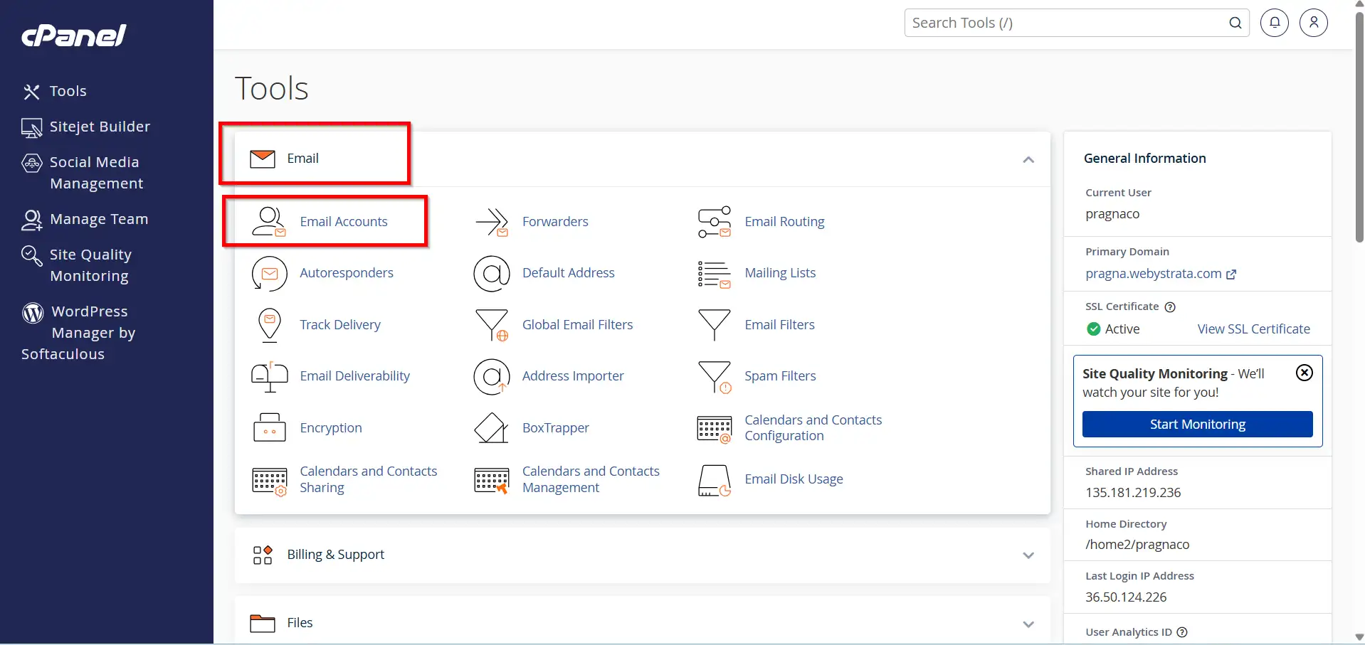1365x645 pixels.
Task: Click the Global Email Filters funnel icon
Action: tap(492, 325)
